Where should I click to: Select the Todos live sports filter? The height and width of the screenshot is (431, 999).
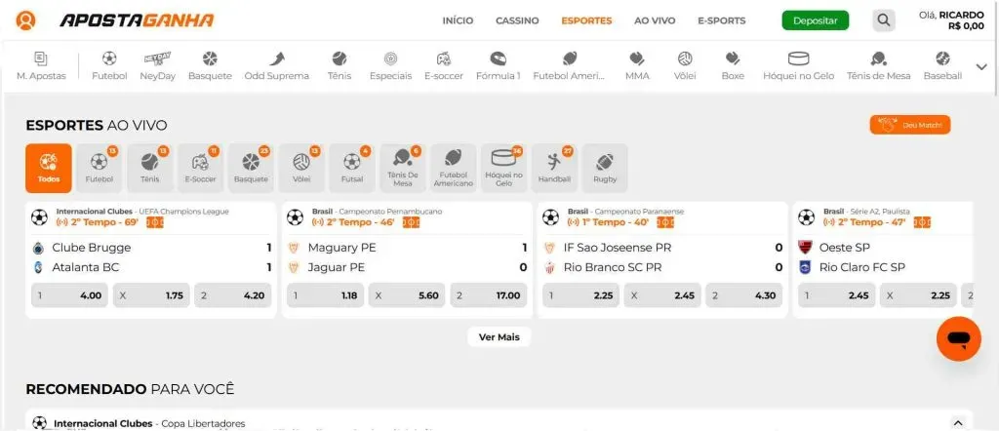point(49,168)
